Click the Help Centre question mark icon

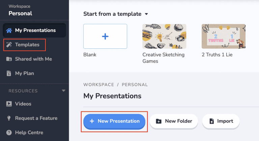pyautogui.click(x=9, y=133)
